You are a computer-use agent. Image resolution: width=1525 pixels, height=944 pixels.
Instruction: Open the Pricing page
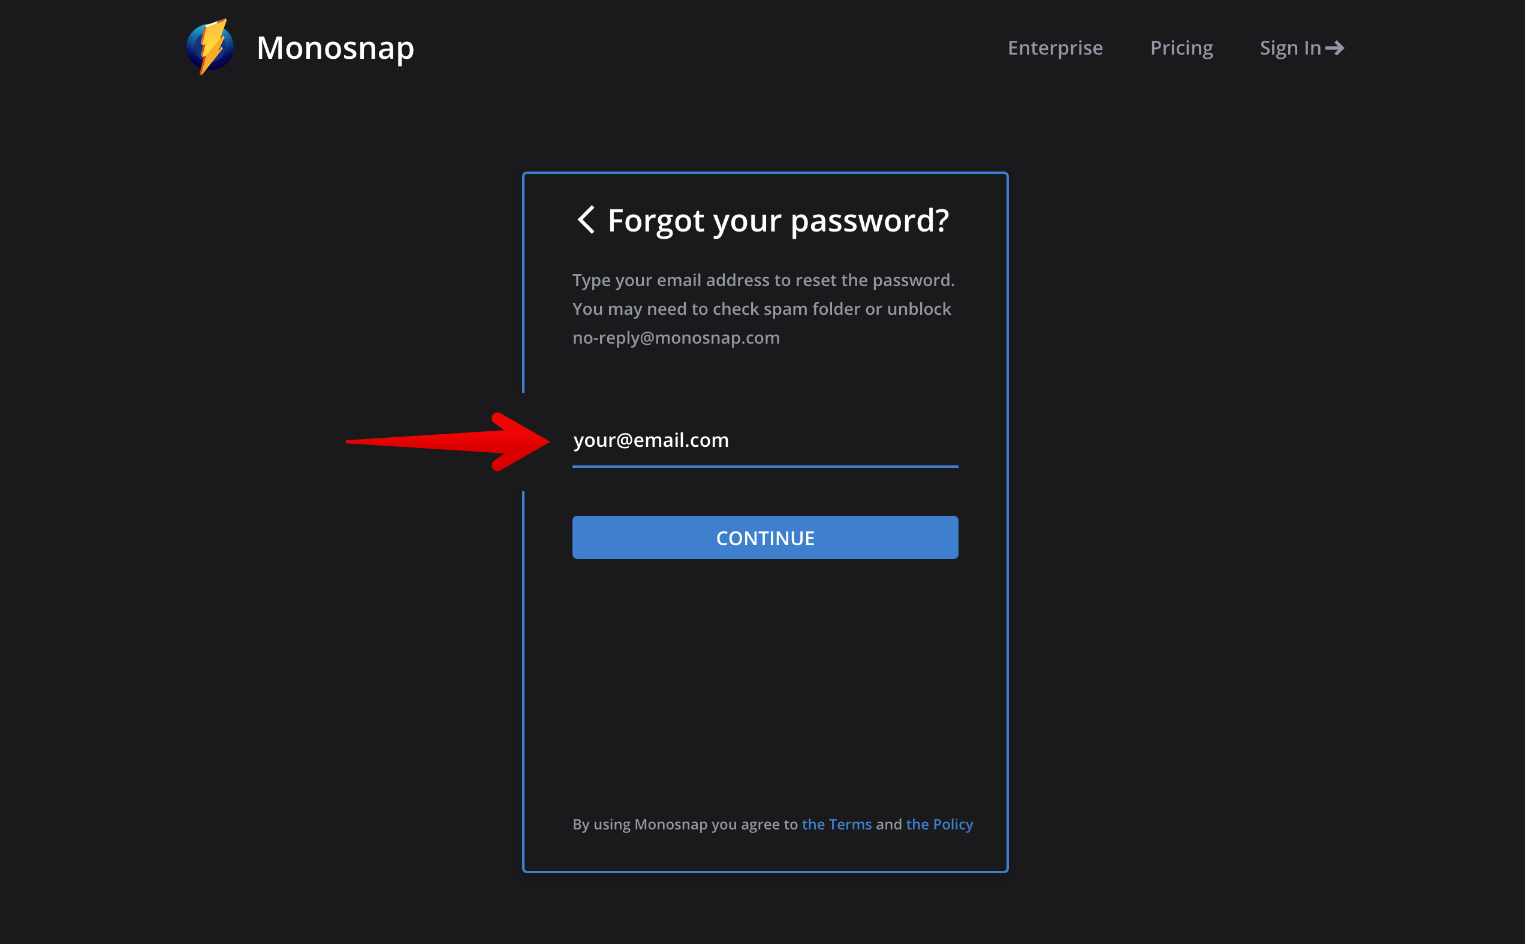[1181, 48]
